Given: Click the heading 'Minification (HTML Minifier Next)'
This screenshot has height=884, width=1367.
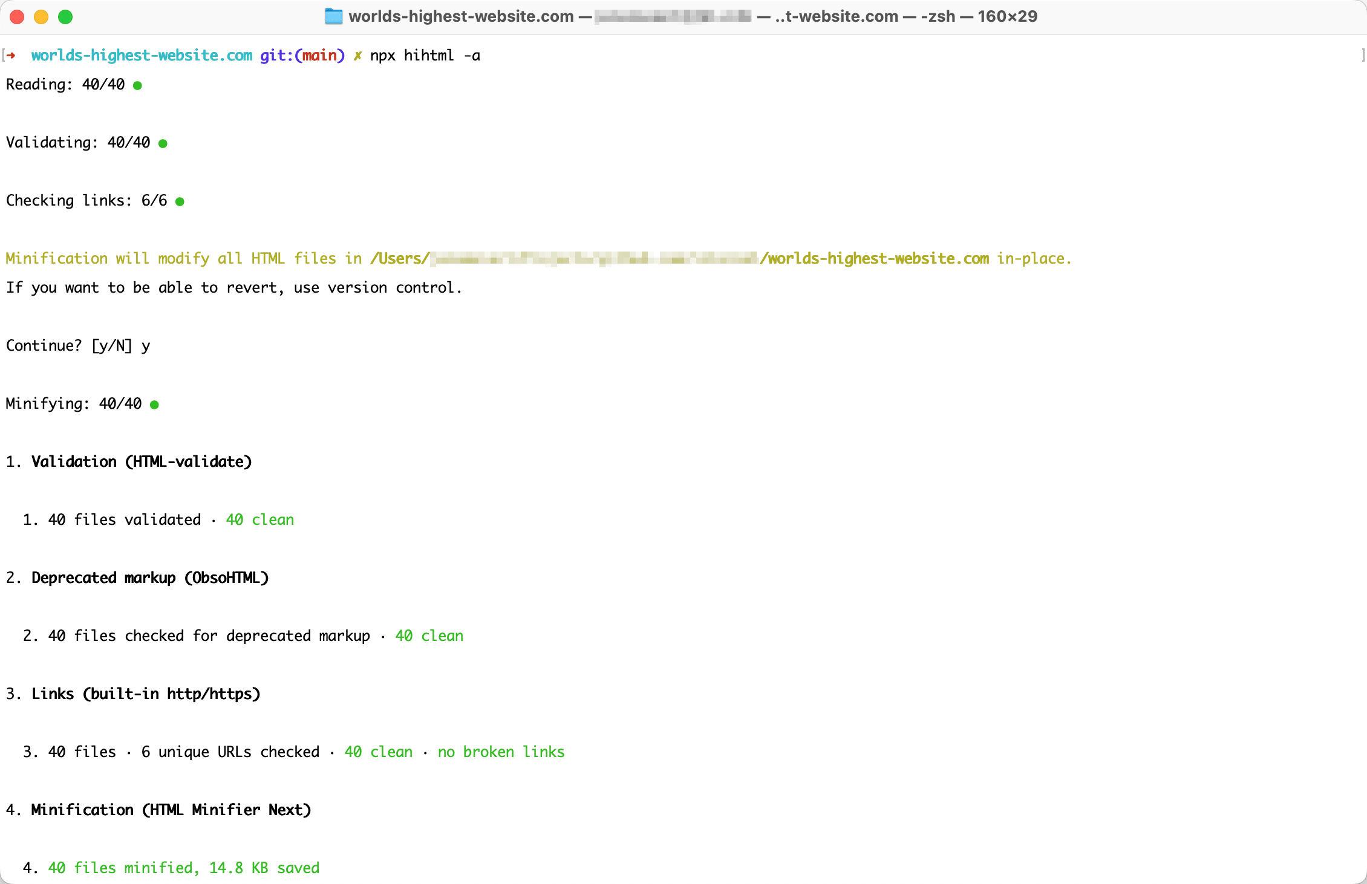Looking at the screenshot, I should click(171, 810).
